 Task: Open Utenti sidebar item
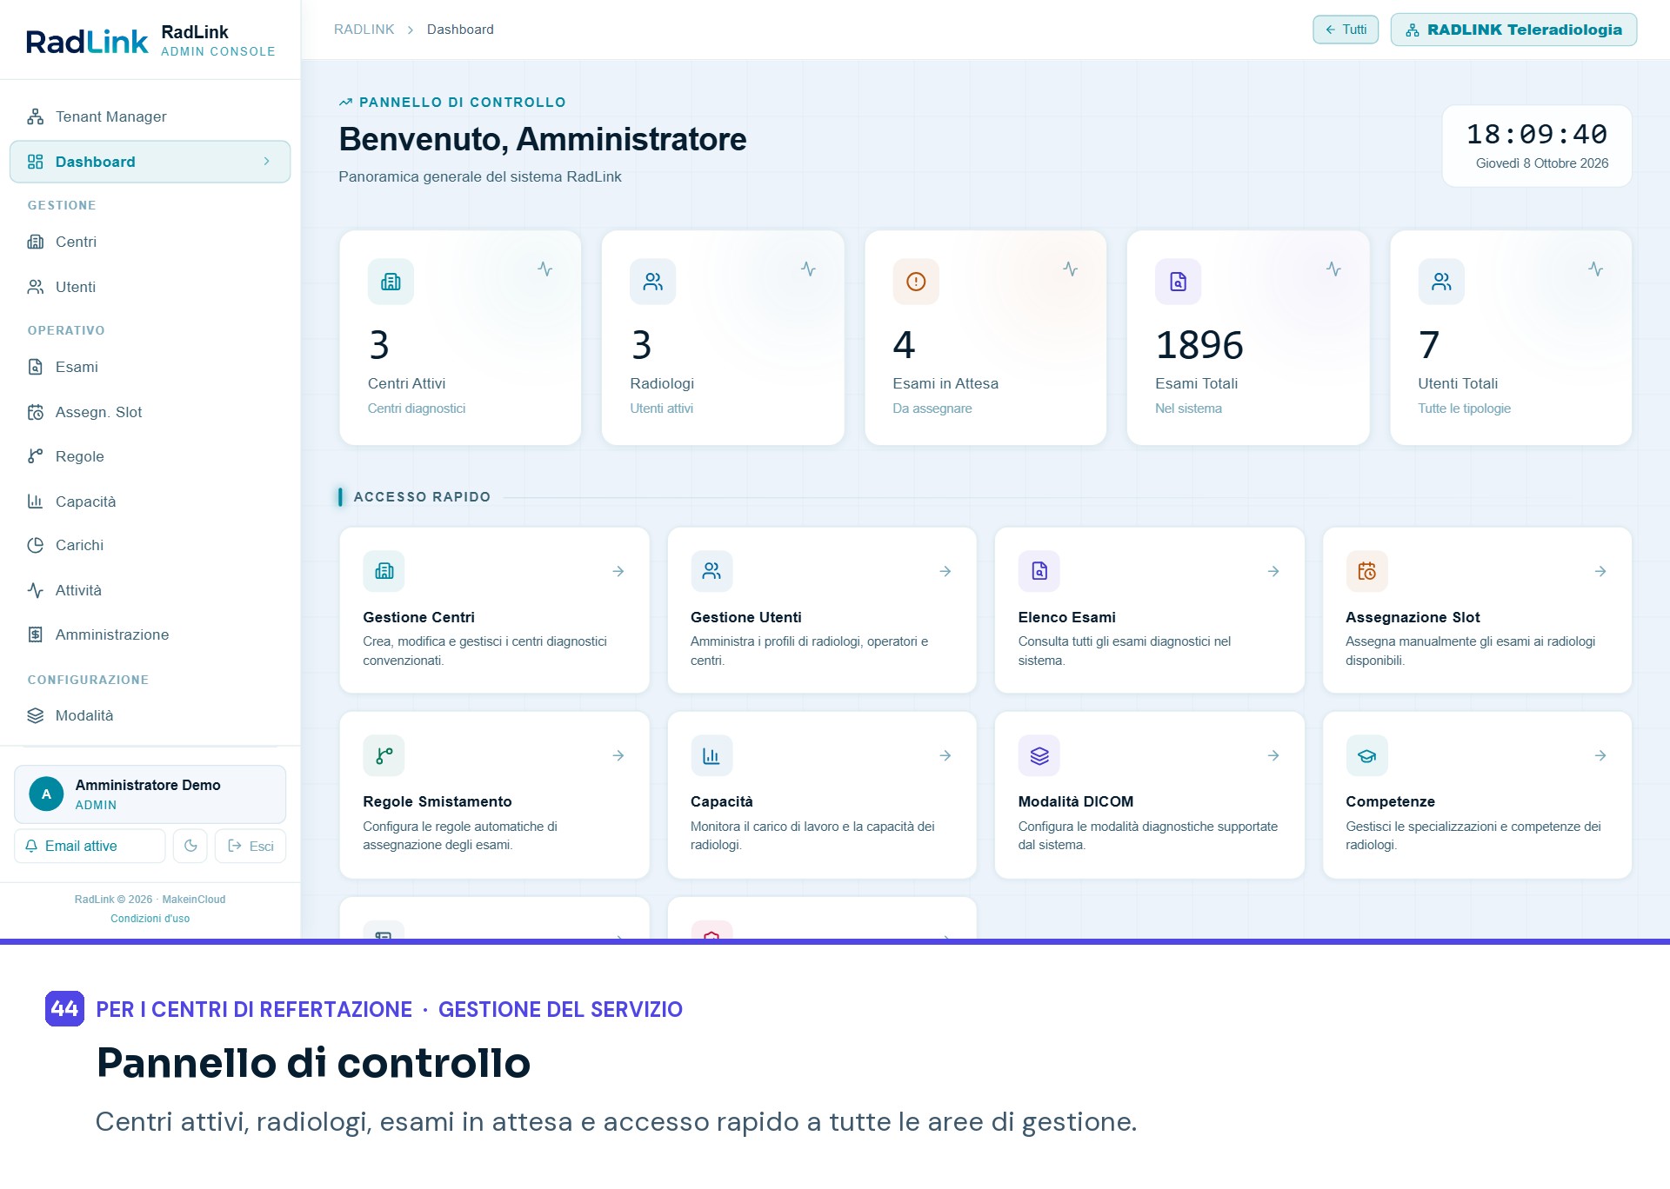tap(150, 287)
